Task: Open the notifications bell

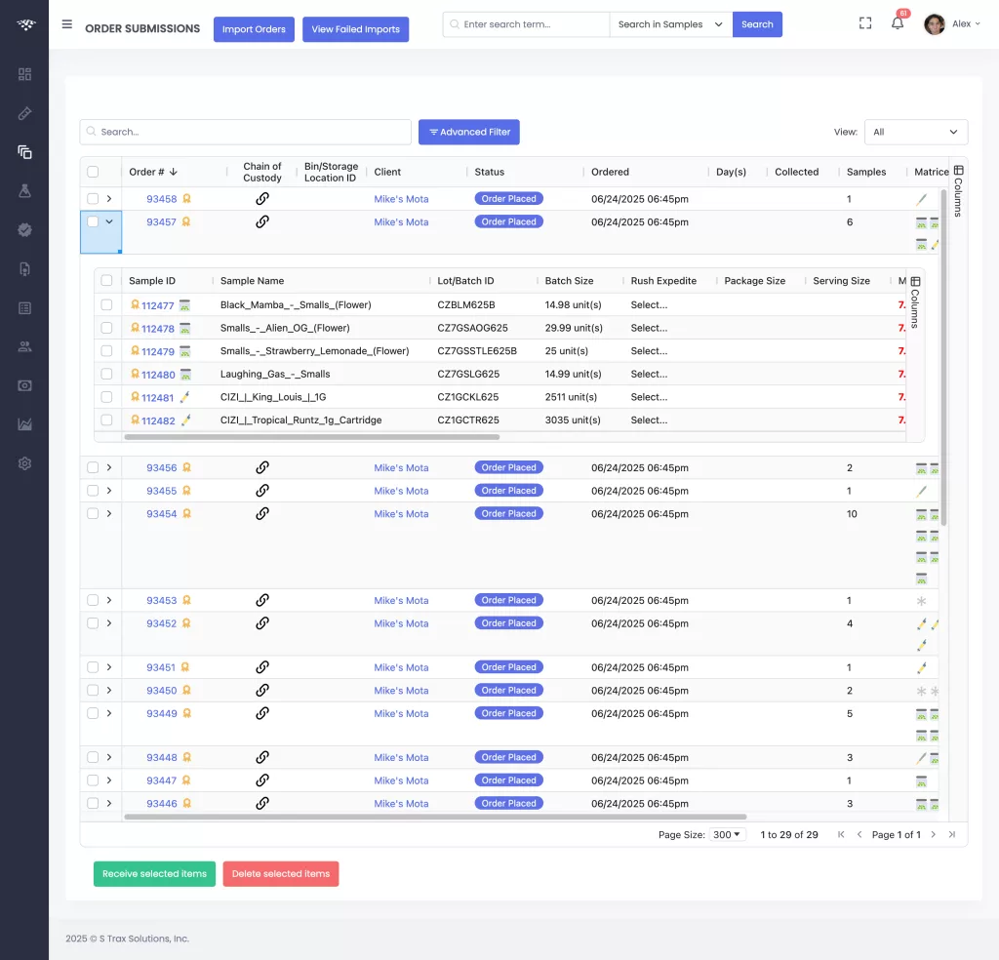Action: pos(898,23)
